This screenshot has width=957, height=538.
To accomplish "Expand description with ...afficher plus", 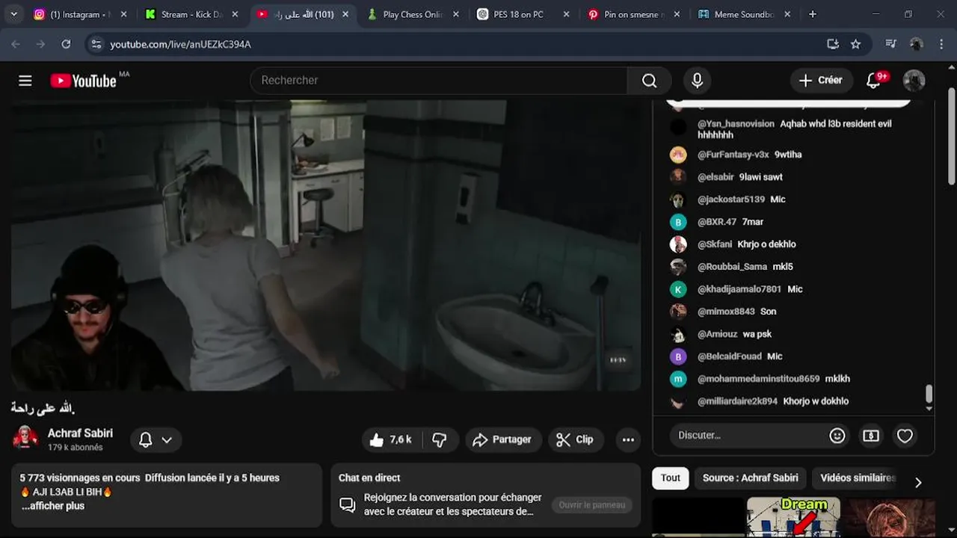I will click(x=52, y=506).
